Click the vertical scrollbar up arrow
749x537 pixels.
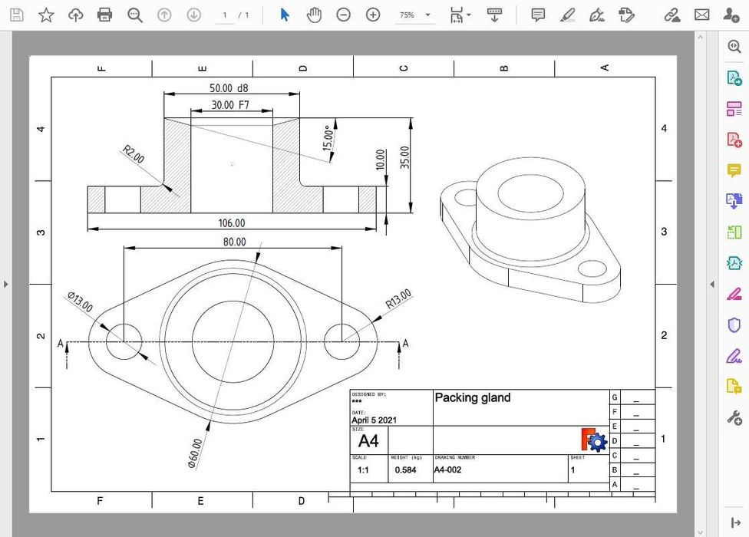[x=701, y=37]
